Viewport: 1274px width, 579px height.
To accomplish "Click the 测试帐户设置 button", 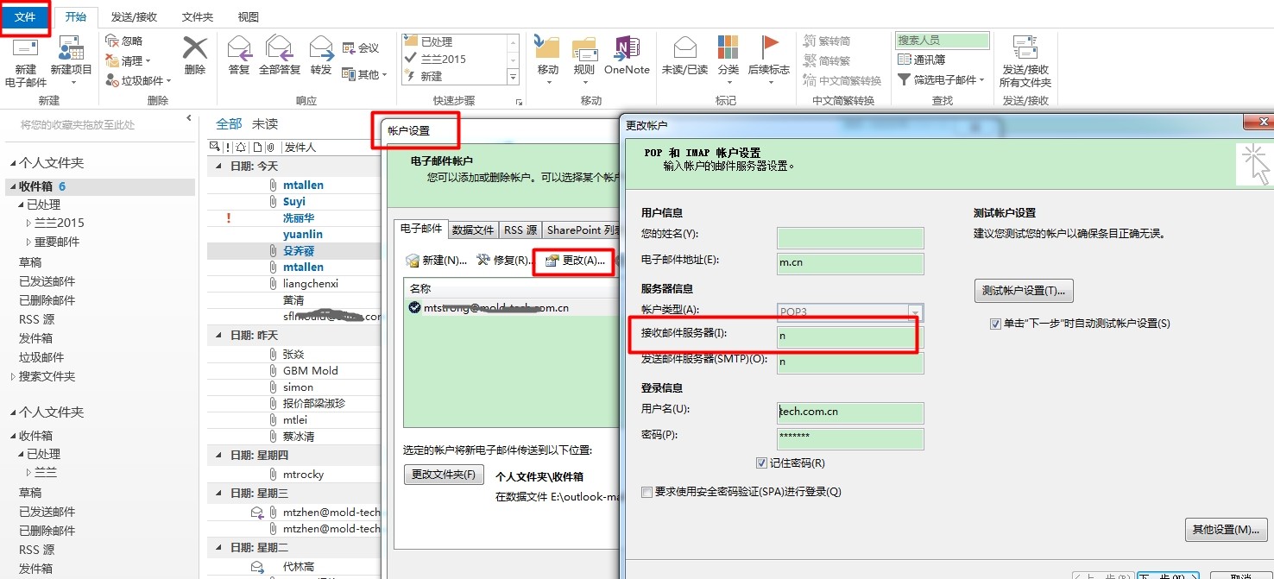I will (1024, 291).
